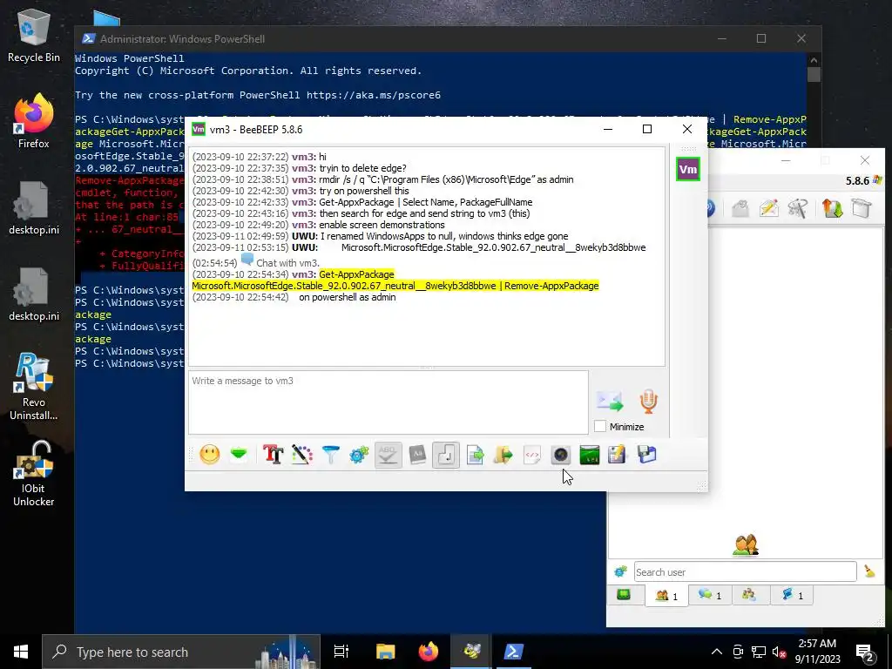Screen dimensions: 892x669
Task: Open the chats tab with speech bubbles
Action: pos(709,595)
